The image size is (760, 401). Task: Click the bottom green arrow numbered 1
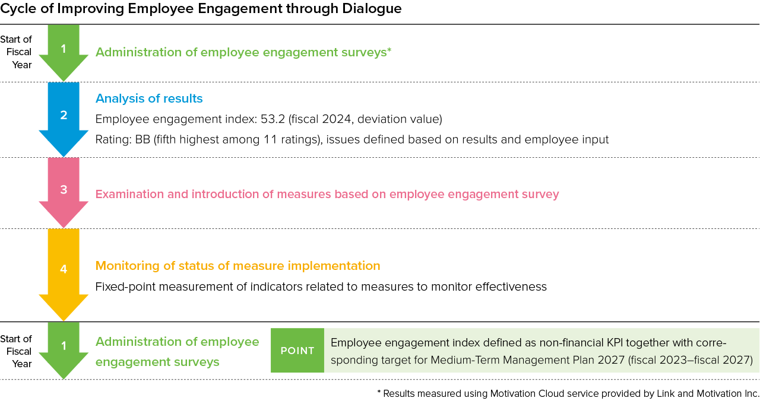pyautogui.click(x=64, y=351)
